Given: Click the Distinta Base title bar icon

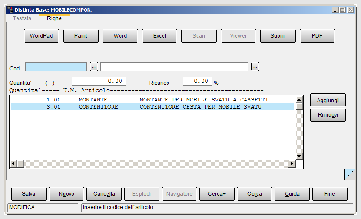Looking at the screenshot, I should [x=10, y=10].
